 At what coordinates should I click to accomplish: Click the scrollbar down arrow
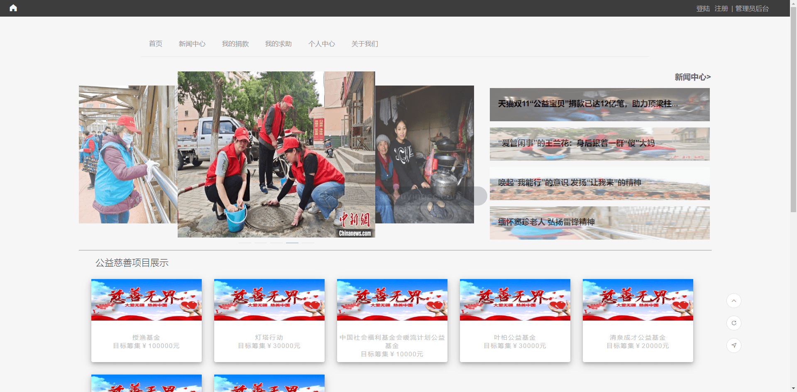click(x=793, y=389)
